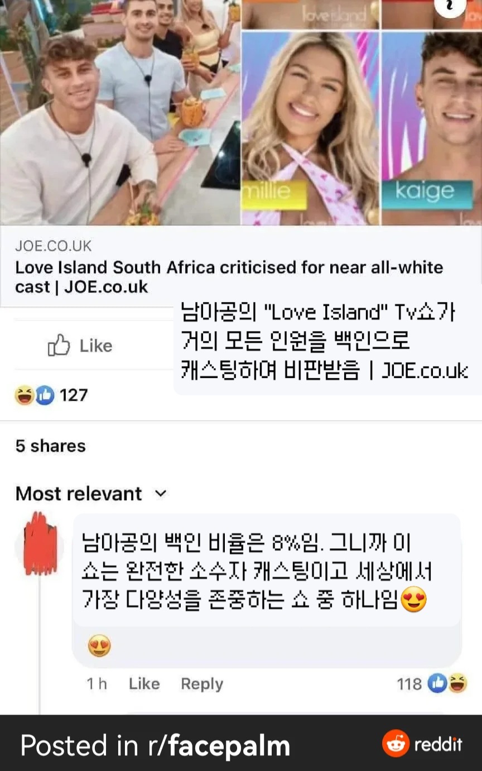The height and width of the screenshot is (771, 482).
Task: Click the thumbs-up Like icon under the article
Action: coord(59,345)
